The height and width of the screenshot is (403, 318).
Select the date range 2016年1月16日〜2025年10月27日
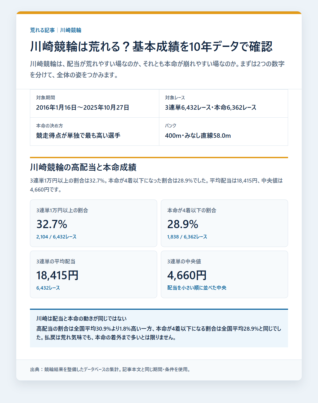click(83, 108)
